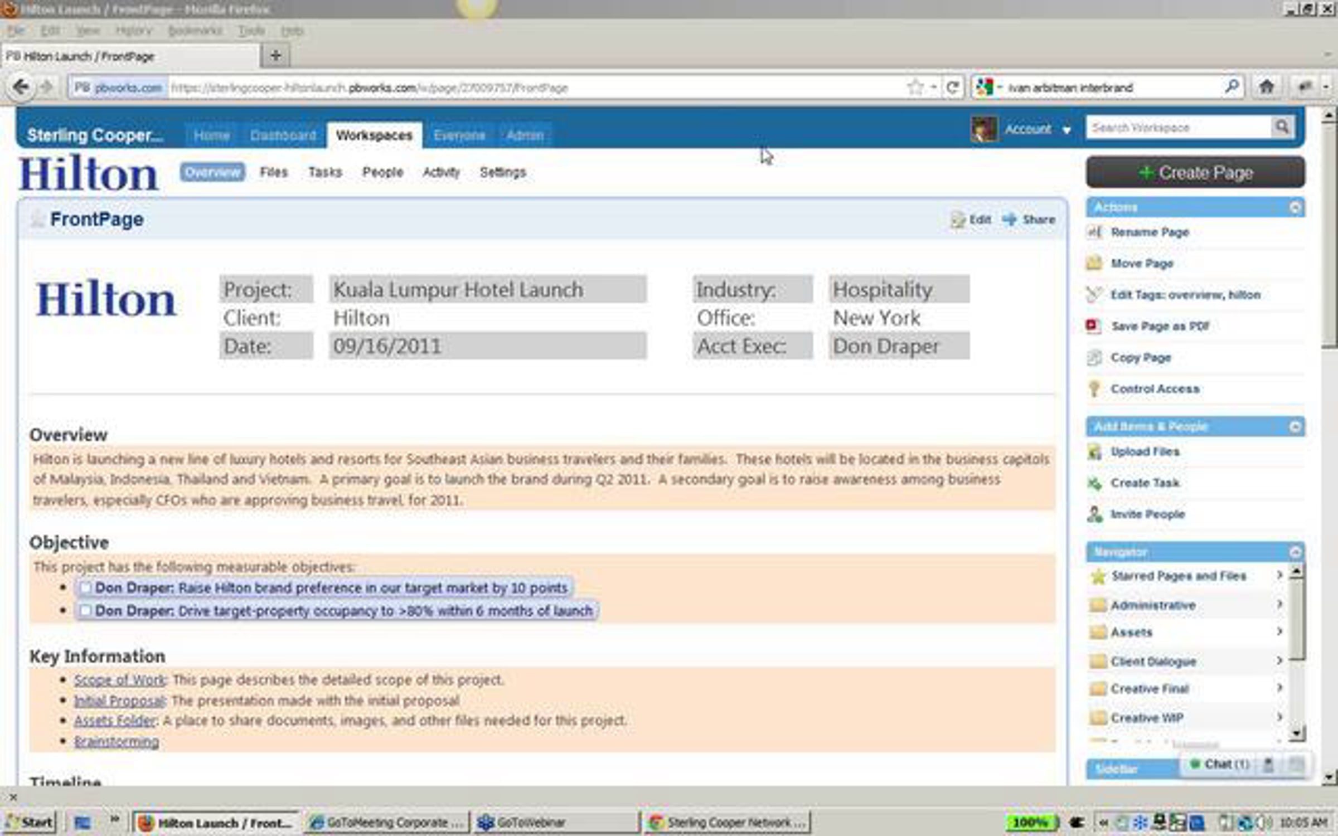The image size is (1338, 836).
Task: Open the Account dropdown menu
Action: click(x=1066, y=130)
